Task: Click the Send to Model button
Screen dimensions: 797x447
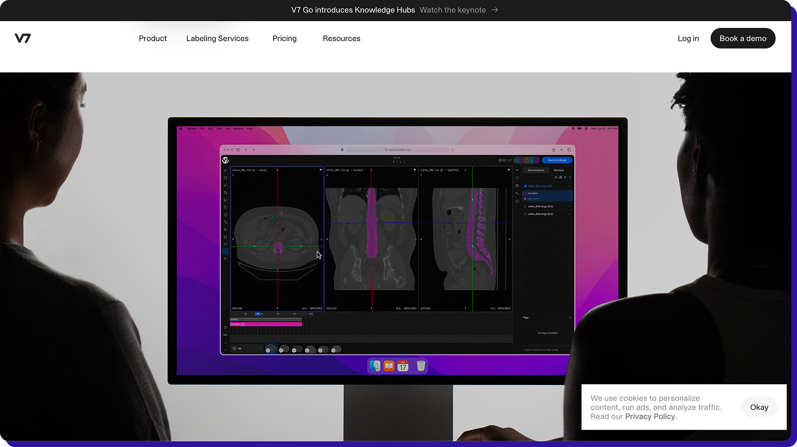Action: tap(557, 160)
